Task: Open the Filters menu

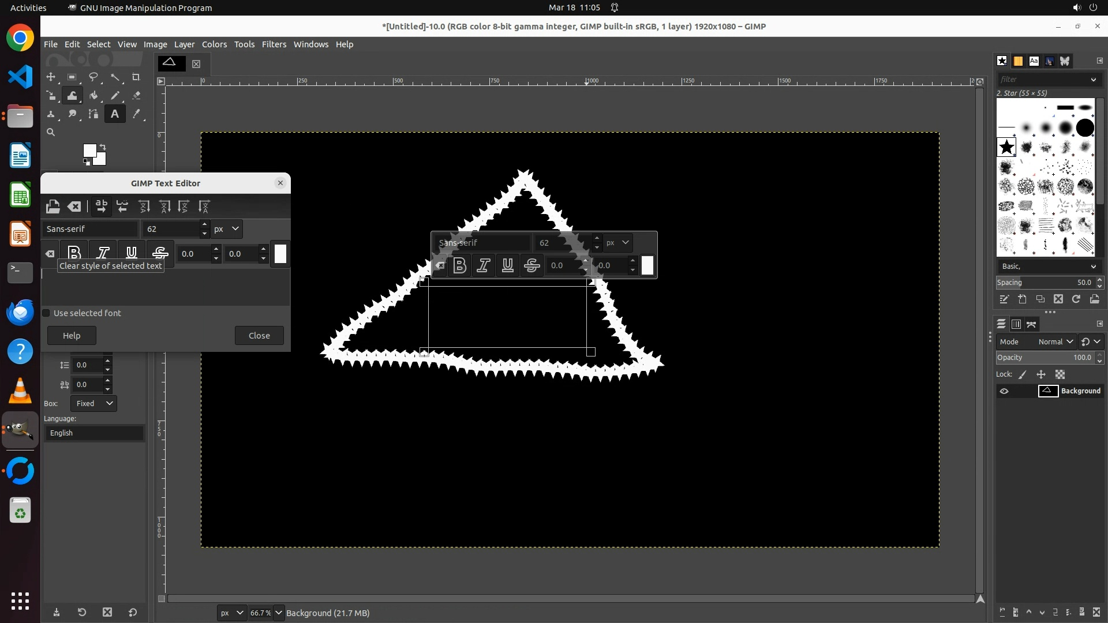Action: click(x=274, y=44)
